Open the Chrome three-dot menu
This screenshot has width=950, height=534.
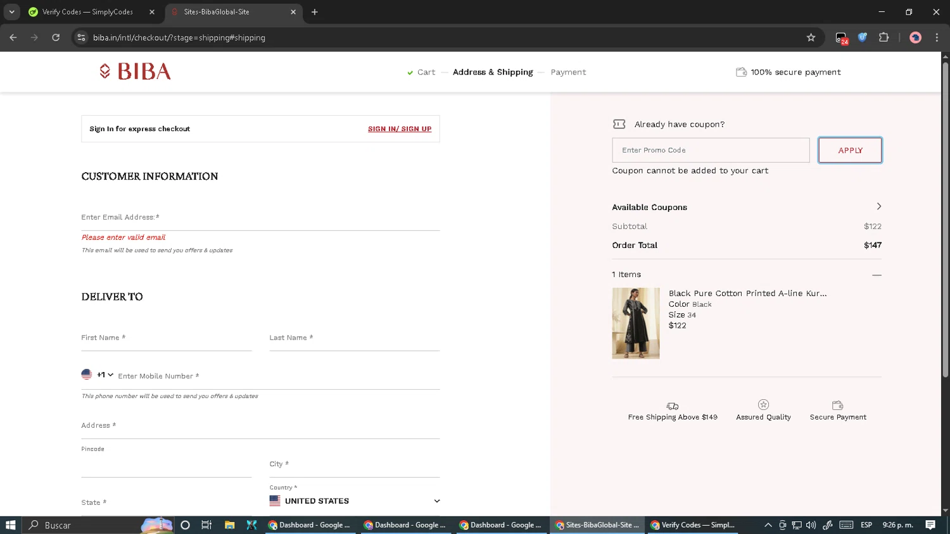point(937,37)
